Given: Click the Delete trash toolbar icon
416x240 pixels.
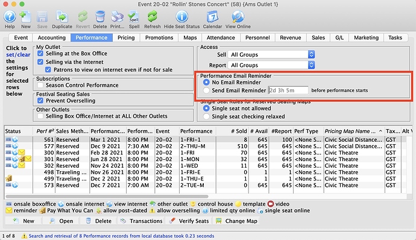Looking at the screenshot, I should (x=100, y=17).
